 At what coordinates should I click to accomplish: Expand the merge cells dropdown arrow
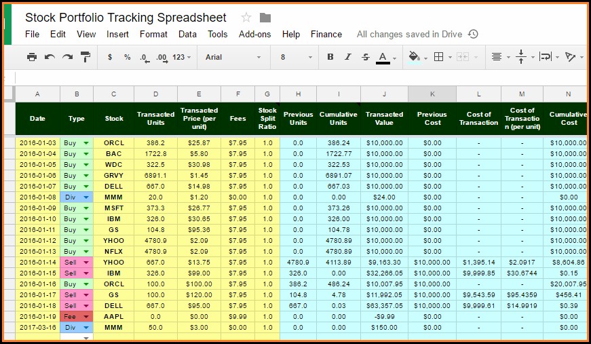point(476,58)
